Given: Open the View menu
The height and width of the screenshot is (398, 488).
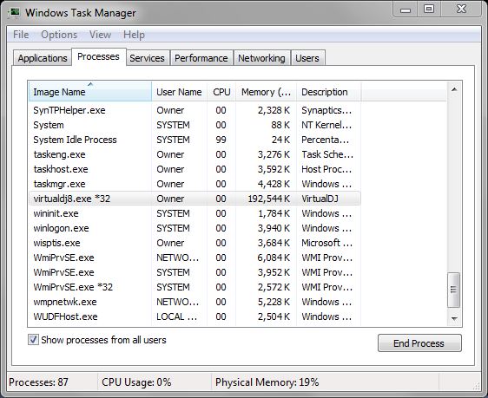Looking at the screenshot, I should coord(100,35).
